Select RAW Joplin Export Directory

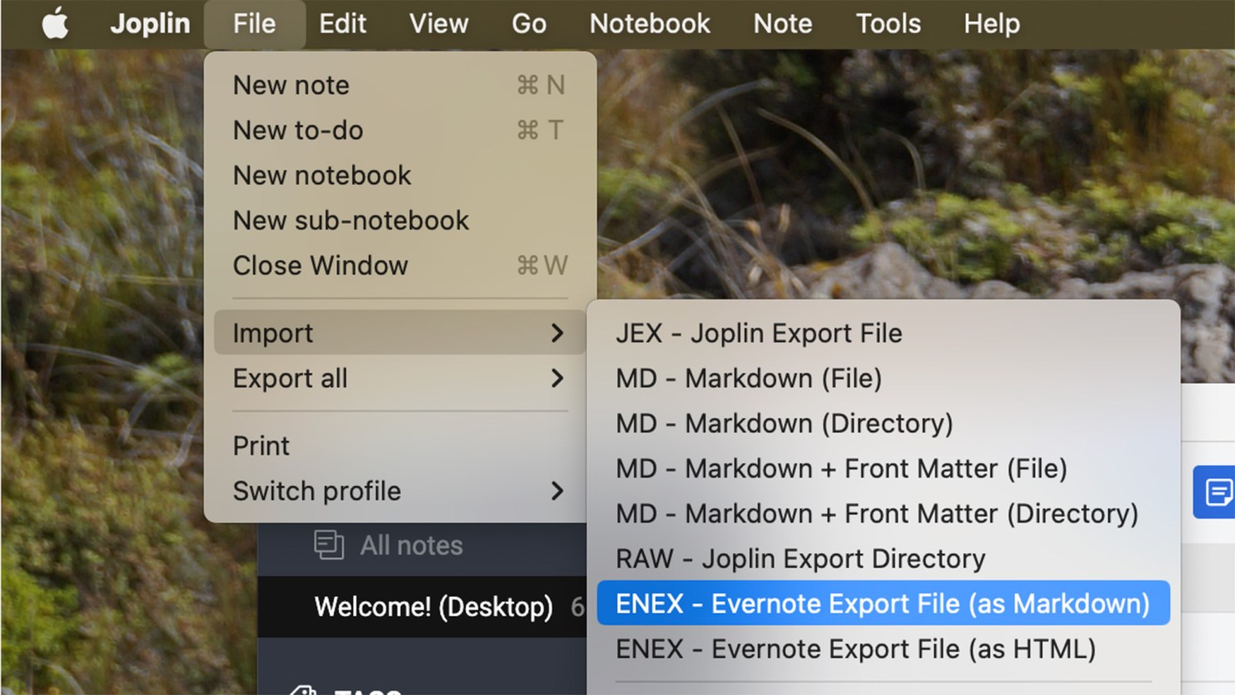(800, 559)
